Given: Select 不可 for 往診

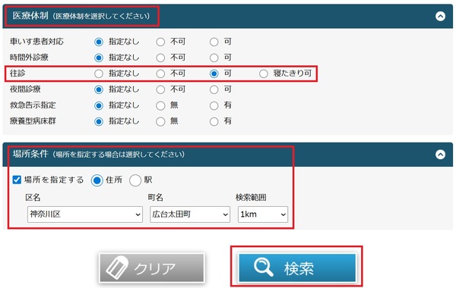Looking at the screenshot, I should (160, 74).
